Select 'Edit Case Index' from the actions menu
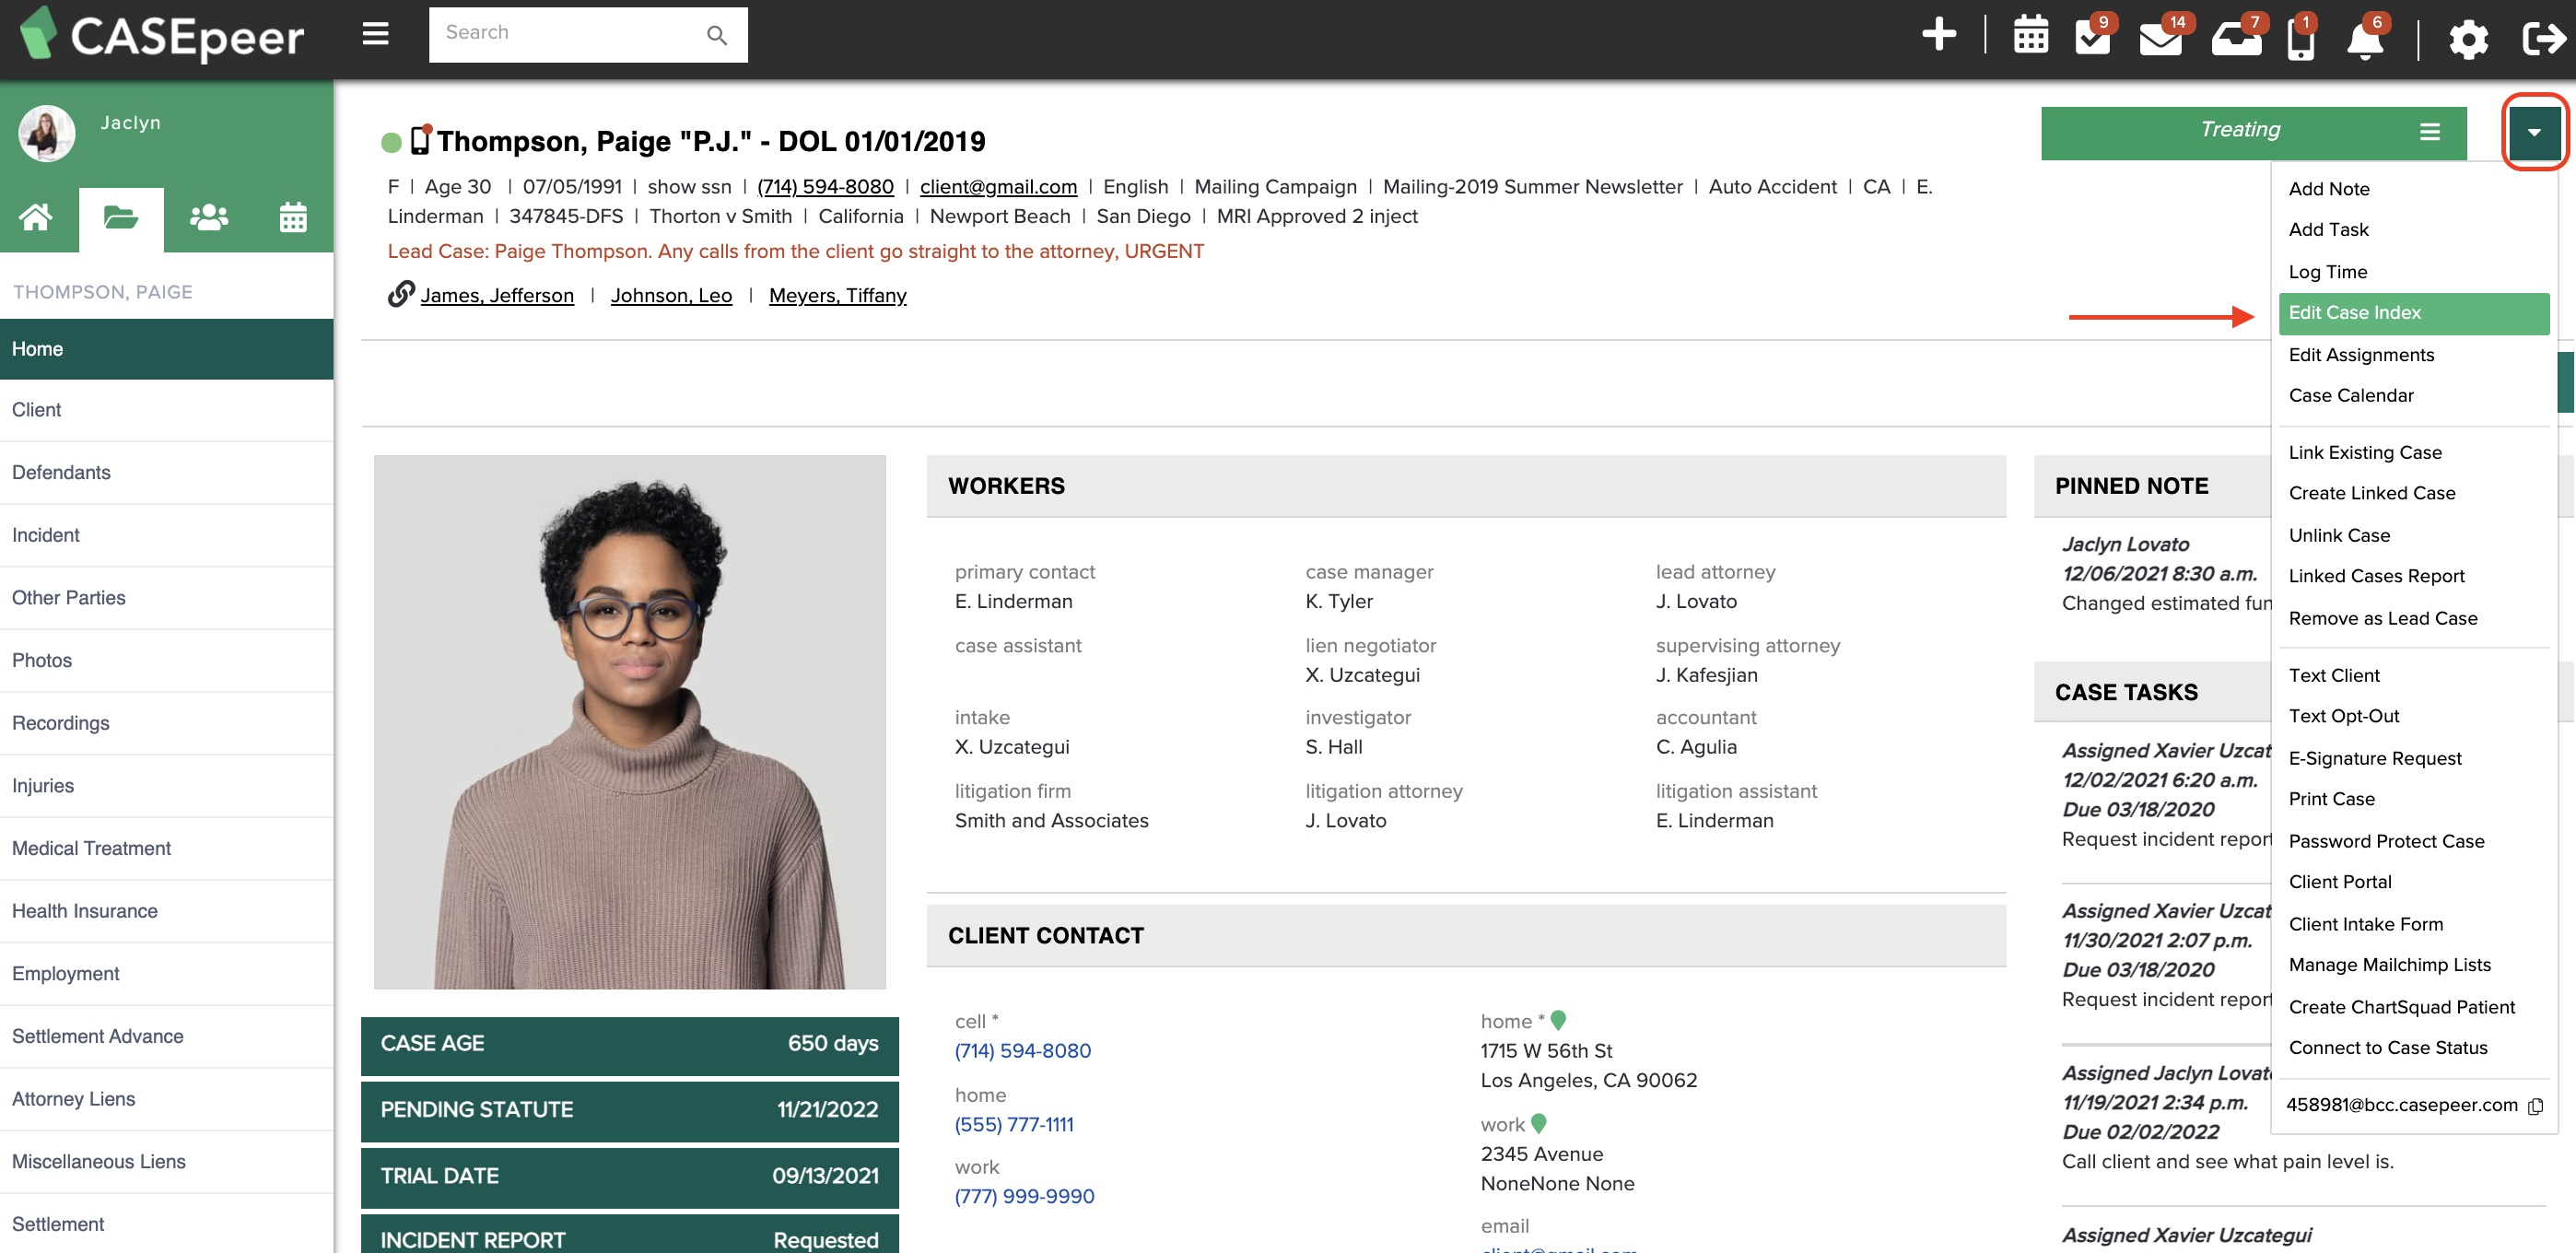Screen dimensions: 2576x1253 (x=2356, y=313)
